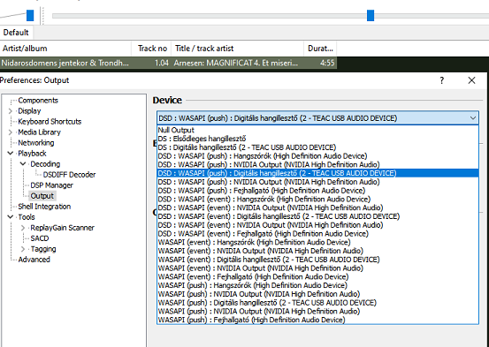Pick plain WASAPI (push) : Digitális hangillesztő entry
This screenshot has height=347, width=489.
(x=317, y=303)
